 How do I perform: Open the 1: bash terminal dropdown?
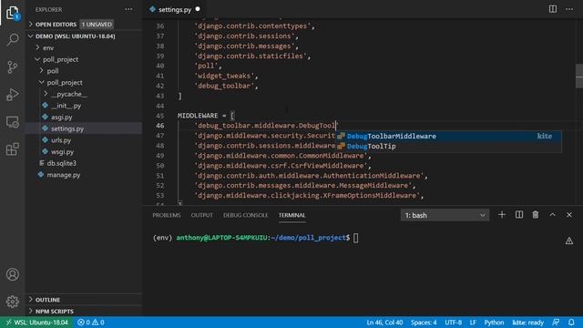445,215
